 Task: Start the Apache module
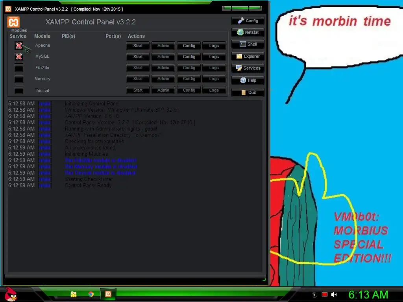(138, 46)
